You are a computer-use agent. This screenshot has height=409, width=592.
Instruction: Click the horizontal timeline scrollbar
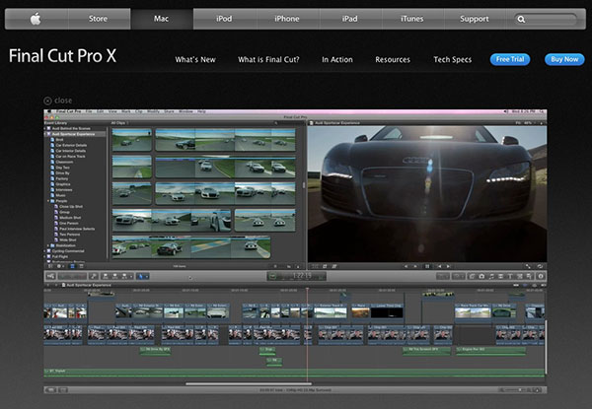tap(249, 383)
